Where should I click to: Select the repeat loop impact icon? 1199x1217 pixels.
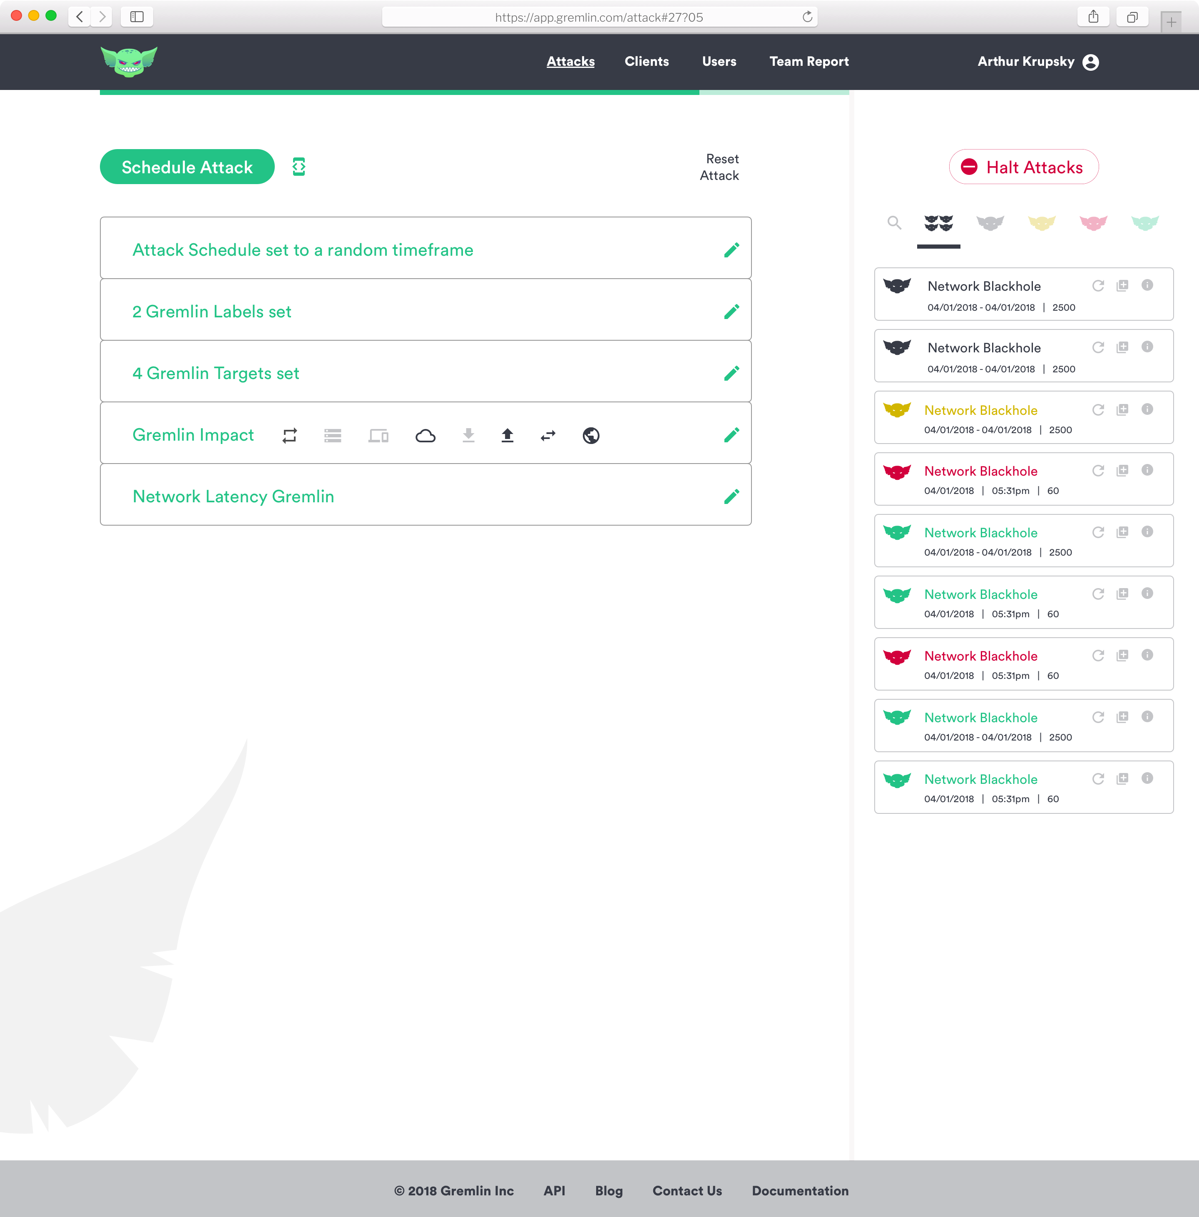(x=290, y=436)
